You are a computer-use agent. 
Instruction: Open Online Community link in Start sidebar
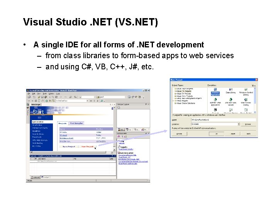40,128
